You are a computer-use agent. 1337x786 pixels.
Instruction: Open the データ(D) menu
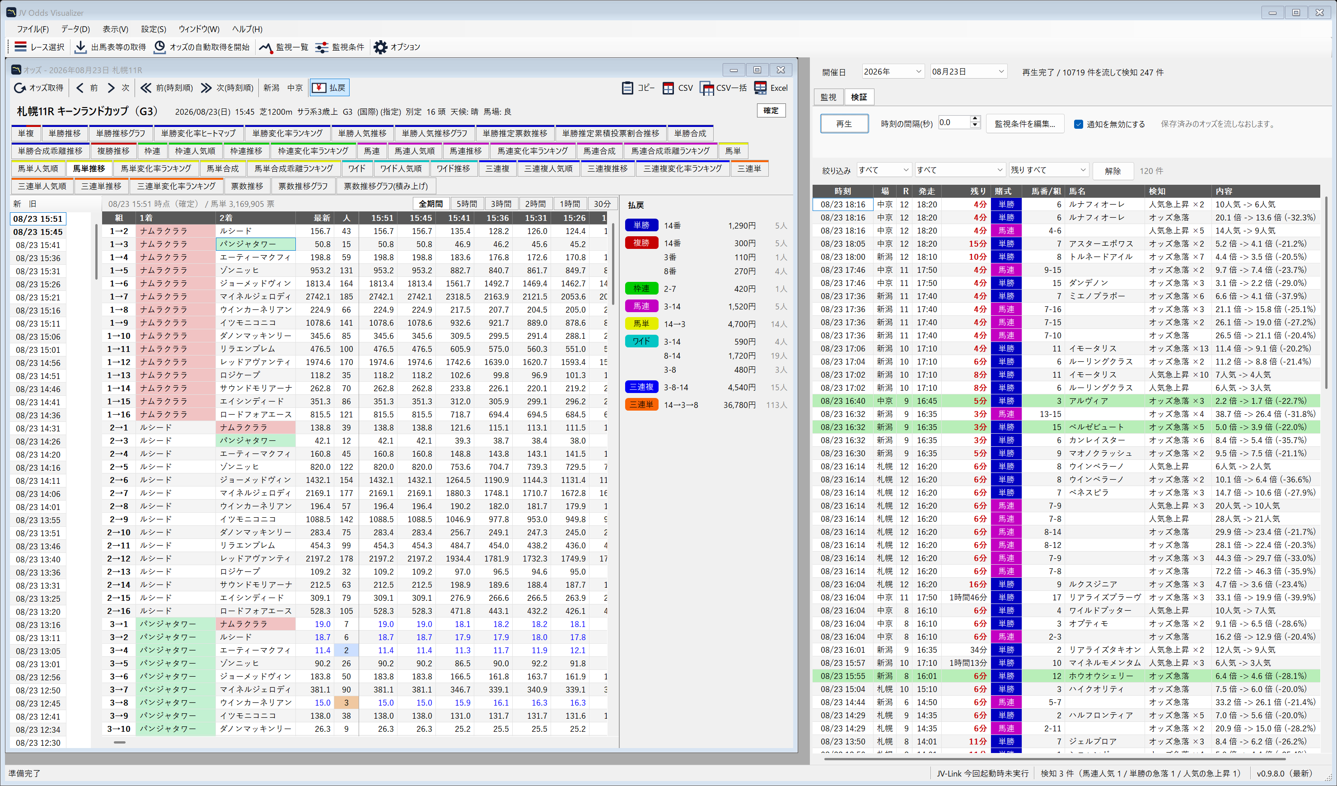(x=75, y=28)
